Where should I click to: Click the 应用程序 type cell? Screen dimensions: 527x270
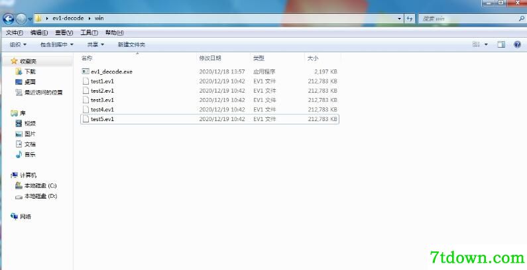pos(264,71)
